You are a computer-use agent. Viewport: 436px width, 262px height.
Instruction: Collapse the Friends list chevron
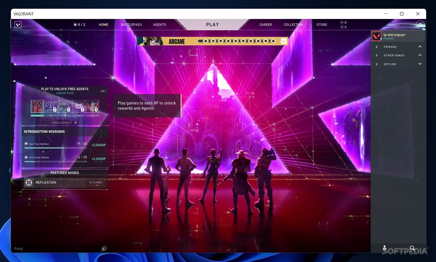(x=420, y=47)
